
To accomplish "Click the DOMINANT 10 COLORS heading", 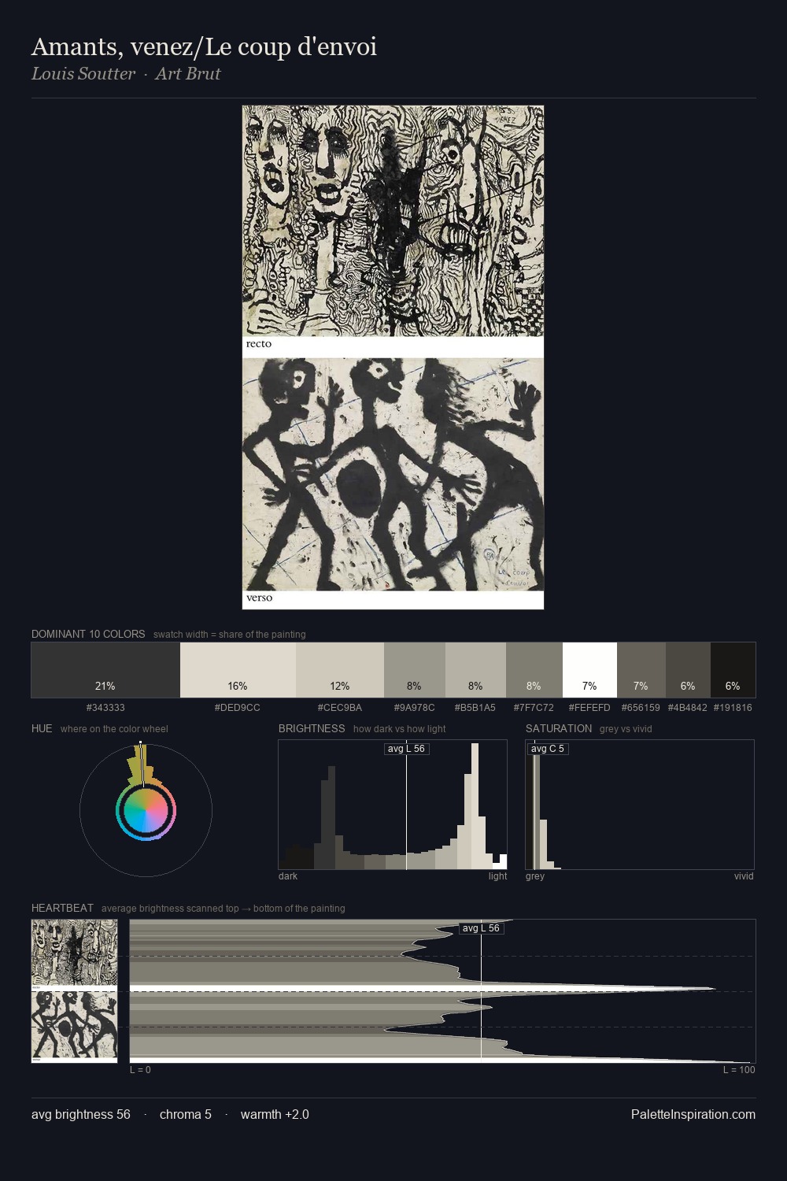I will 88,634.
